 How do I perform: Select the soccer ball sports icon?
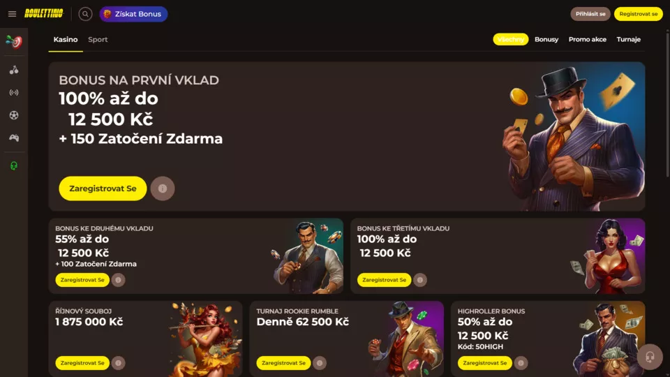click(14, 115)
